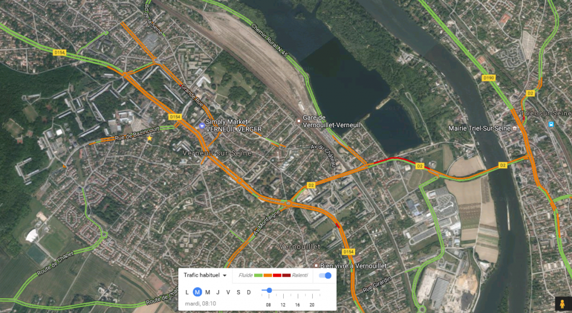
Task: Open the Bien vivre à Vernouillet place marker
Action: (x=316, y=266)
